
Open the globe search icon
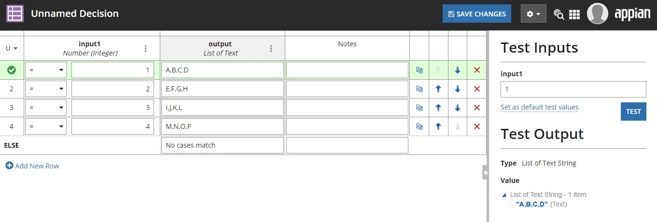(x=559, y=14)
